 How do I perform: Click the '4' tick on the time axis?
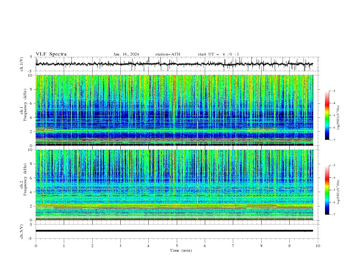(148, 246)
